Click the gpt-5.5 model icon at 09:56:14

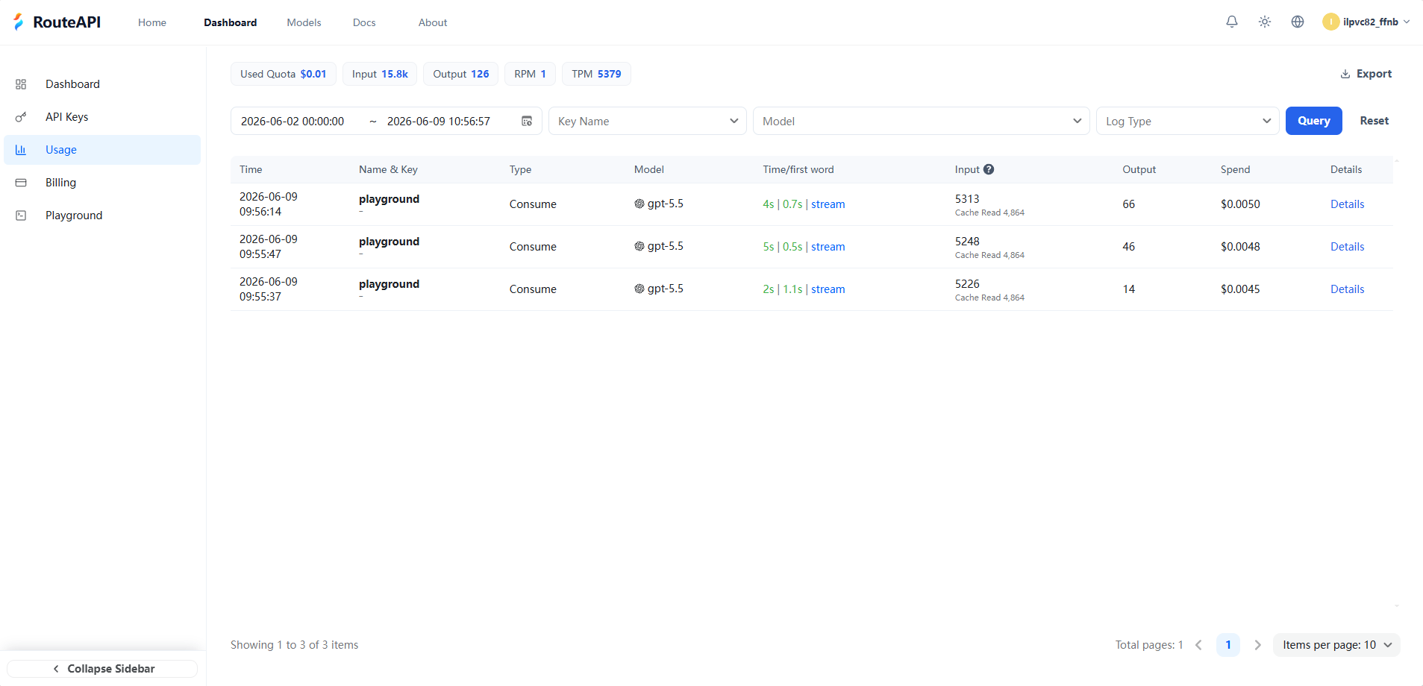[639, 204]
